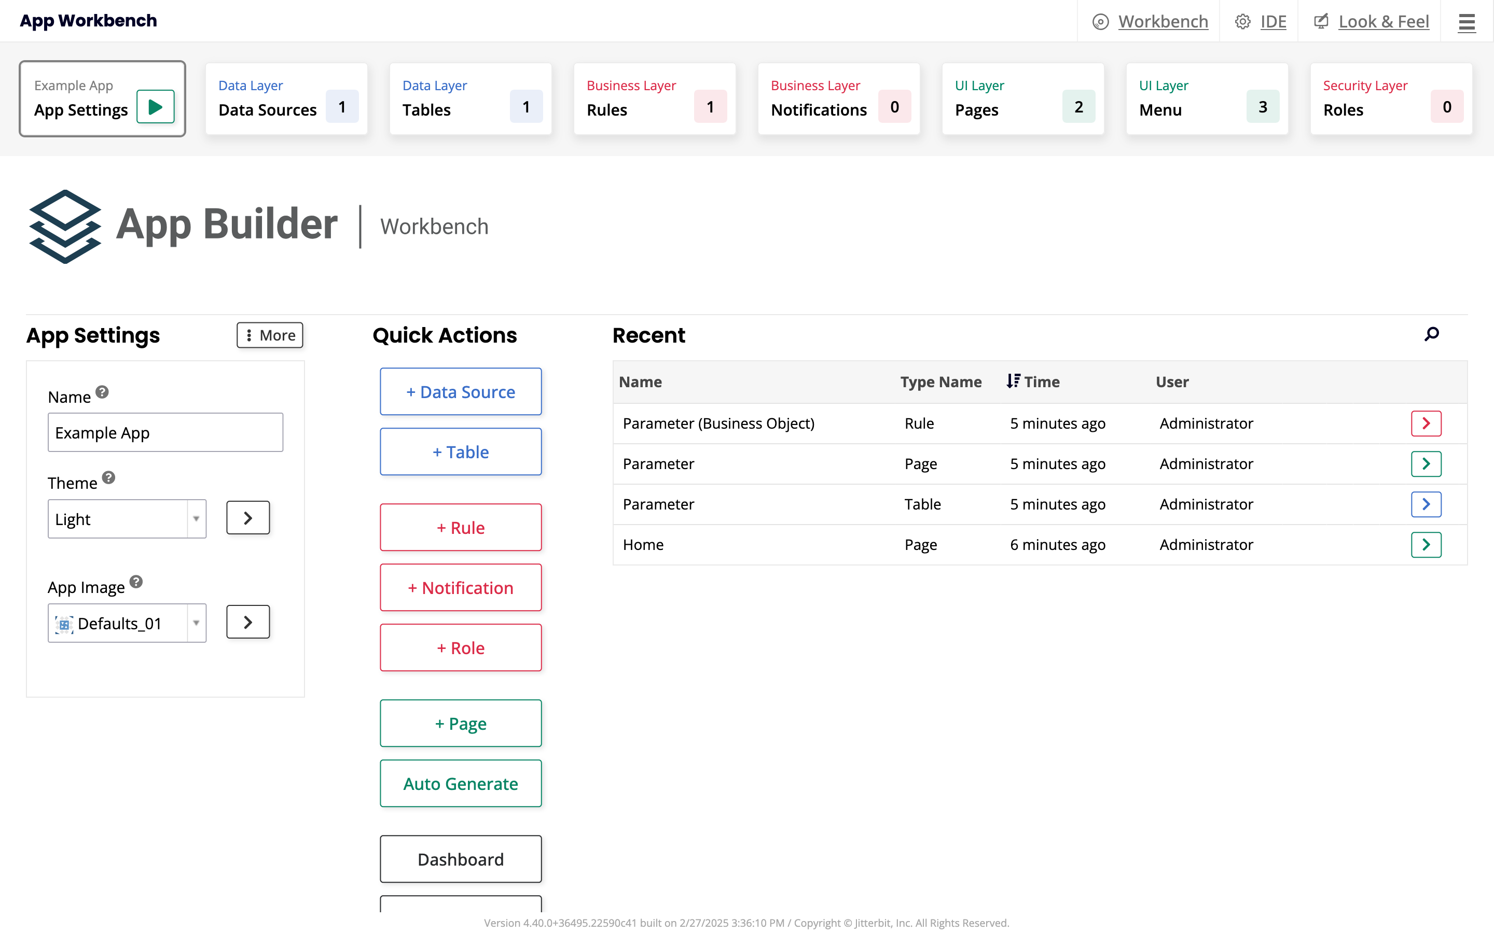
Task: Open the Parameter rule row via its red chevron
Action: [1426, 423]
